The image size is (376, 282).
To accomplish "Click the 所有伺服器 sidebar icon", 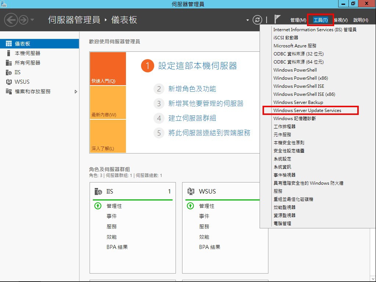I will (9, 63).
